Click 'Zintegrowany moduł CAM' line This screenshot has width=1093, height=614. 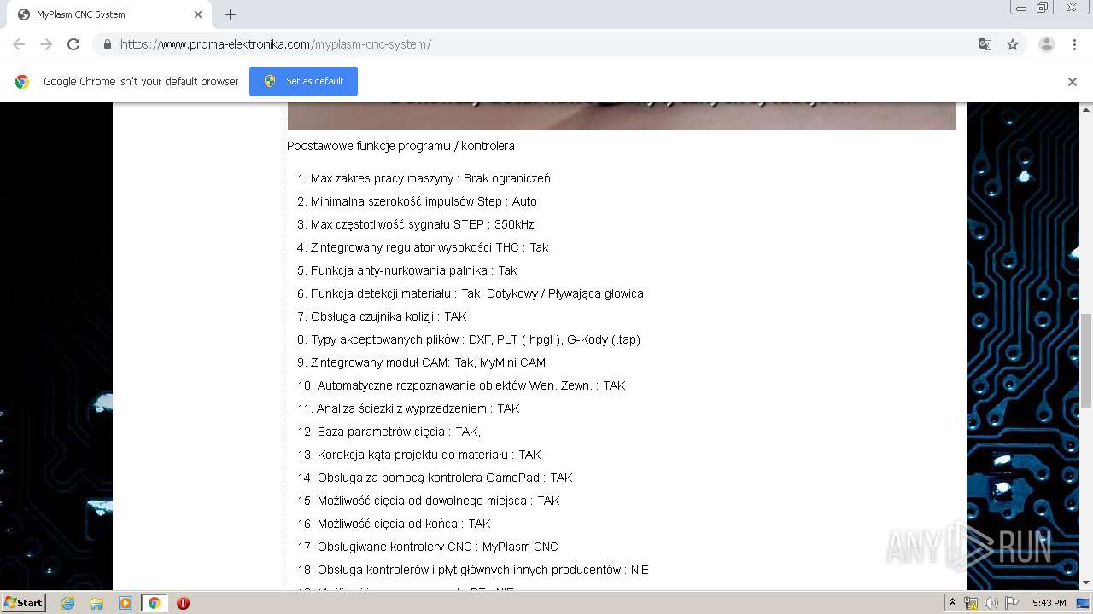pos(428,362)
